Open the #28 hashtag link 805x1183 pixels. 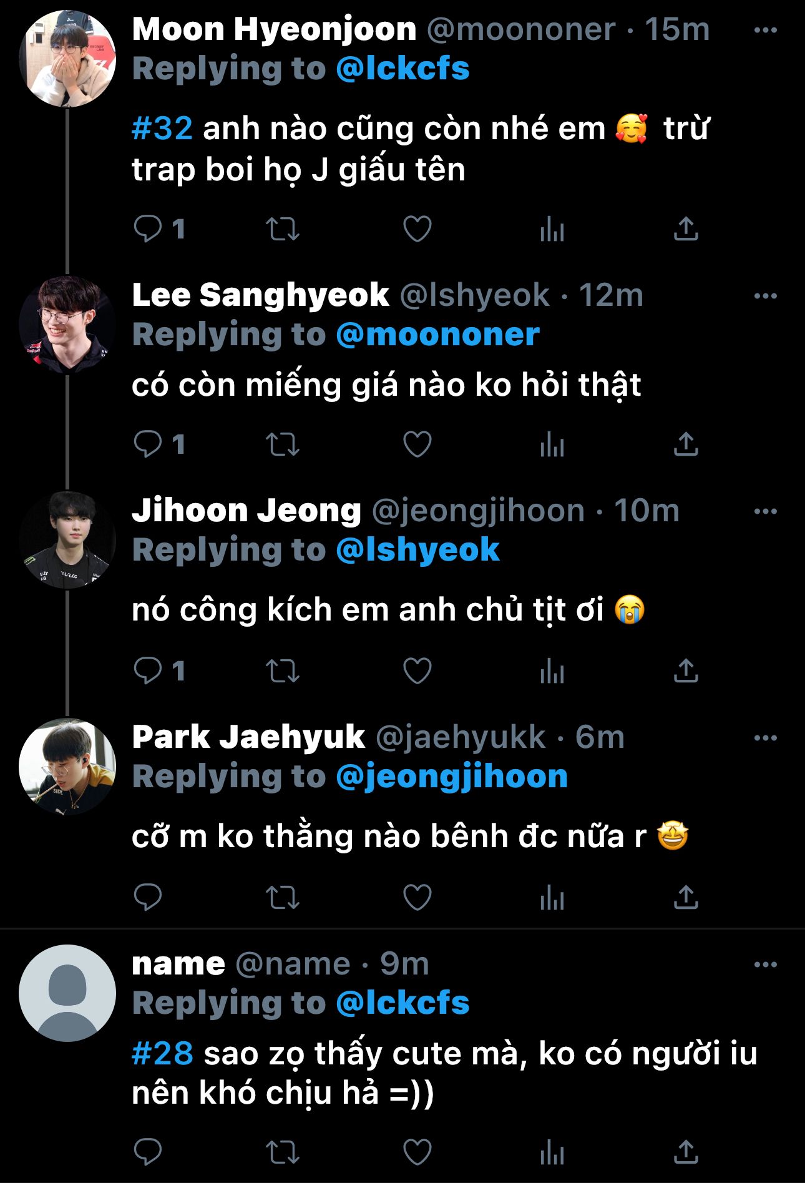pyautogui.click(x=162, y=1054)
